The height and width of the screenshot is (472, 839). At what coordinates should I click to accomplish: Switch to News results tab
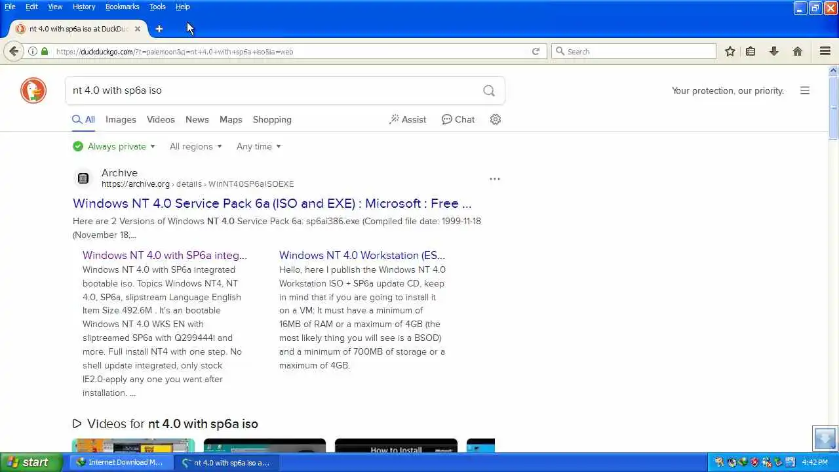197,119
